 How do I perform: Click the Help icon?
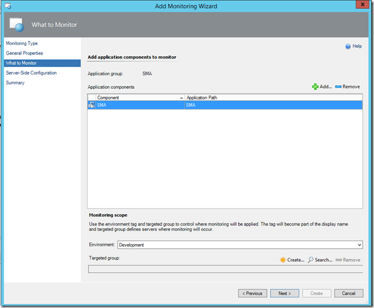pyautogui.click(x=347, y=46)
